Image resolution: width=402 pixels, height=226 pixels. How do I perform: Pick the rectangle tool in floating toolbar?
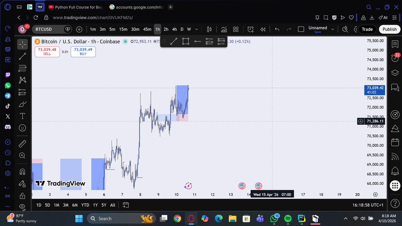point(186,42)
